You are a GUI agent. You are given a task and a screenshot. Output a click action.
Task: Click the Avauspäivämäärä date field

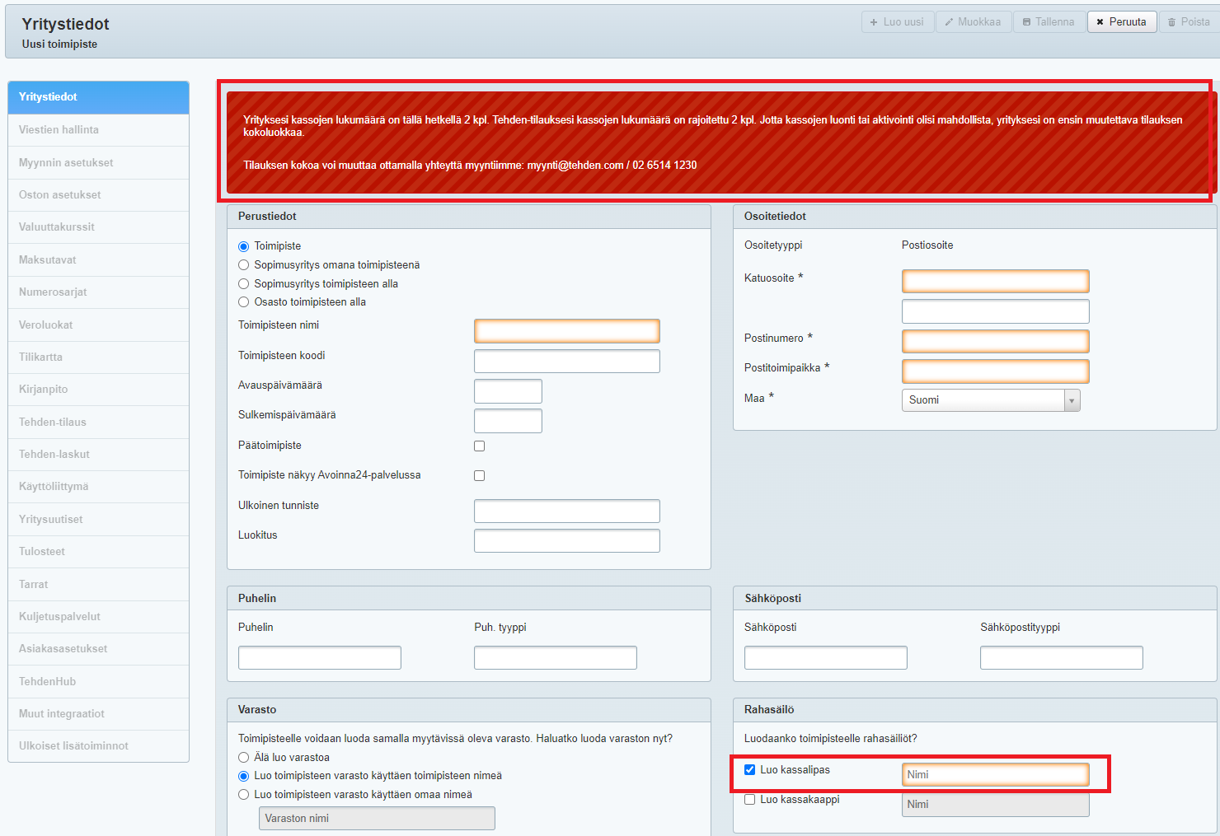point(508,391)
